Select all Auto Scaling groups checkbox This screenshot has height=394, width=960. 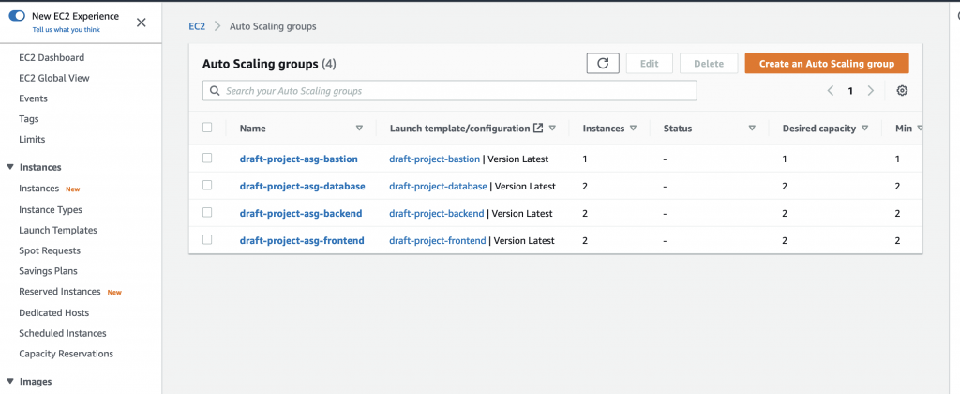point(207,128)
